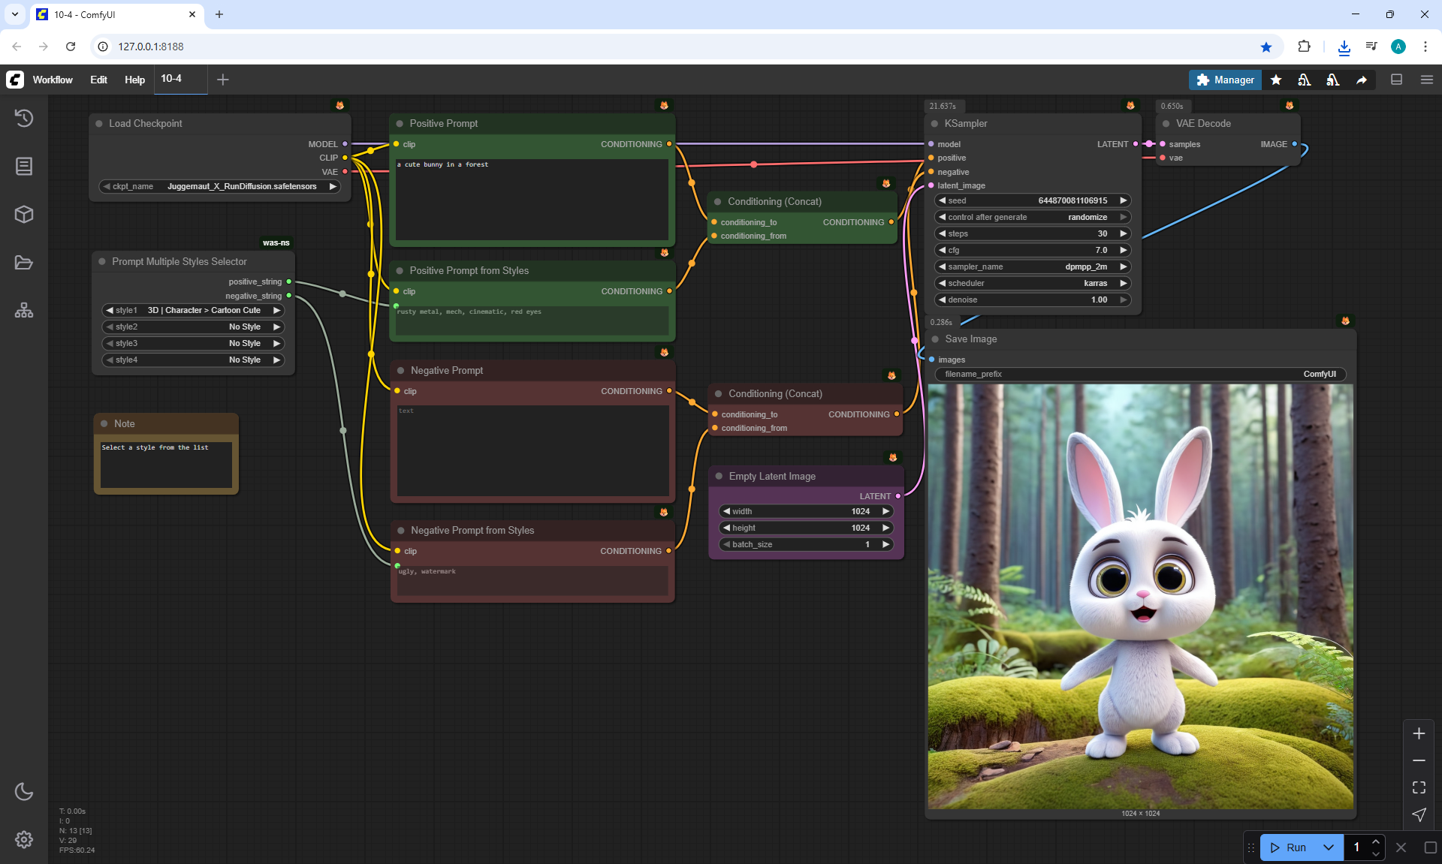
Task: Toggle dark theme moon icon
Action: [x=24, y=791]
